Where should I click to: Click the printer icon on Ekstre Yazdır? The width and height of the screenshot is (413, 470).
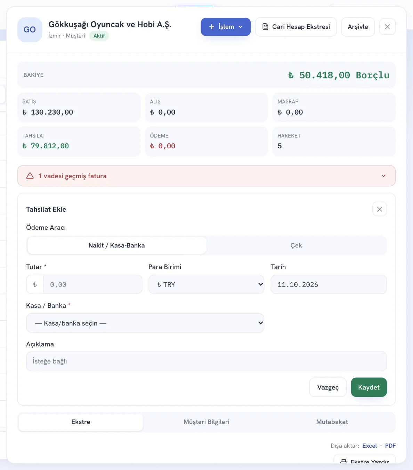pos(344,462)
